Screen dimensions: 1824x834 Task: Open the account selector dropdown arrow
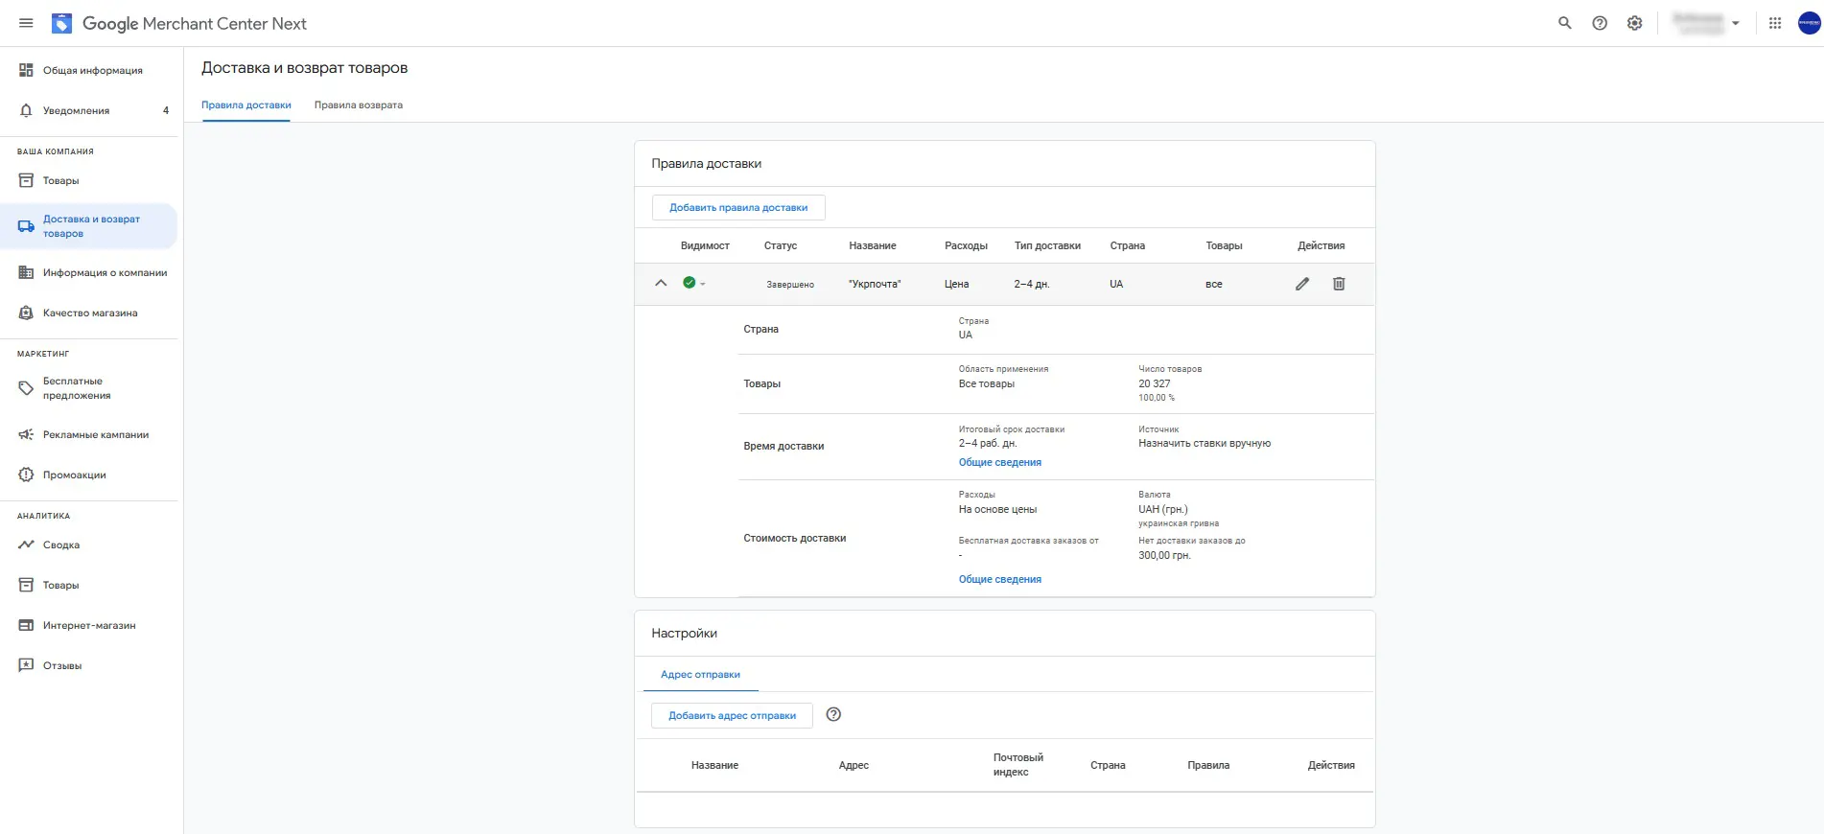pos(1736,23)
